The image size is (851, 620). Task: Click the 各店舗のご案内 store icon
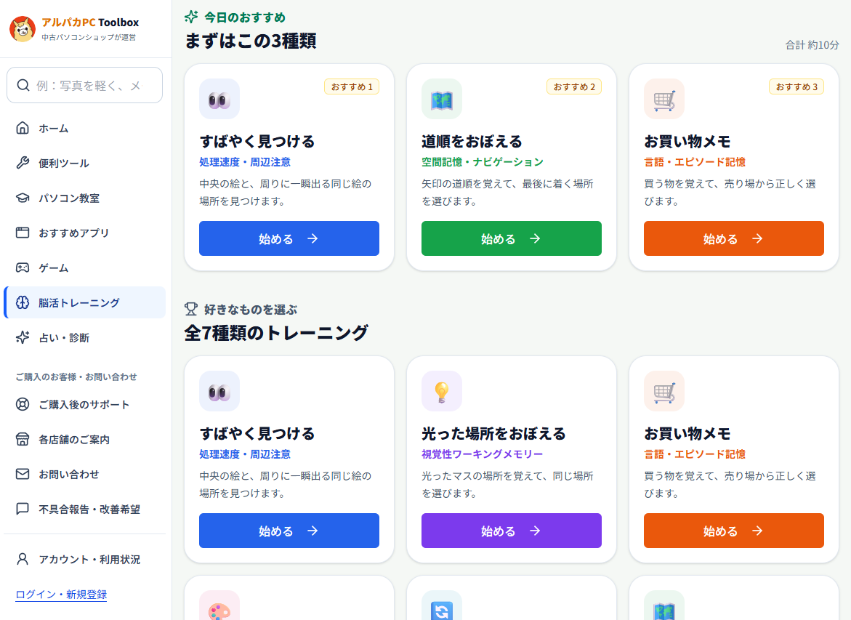click(23, 439)
